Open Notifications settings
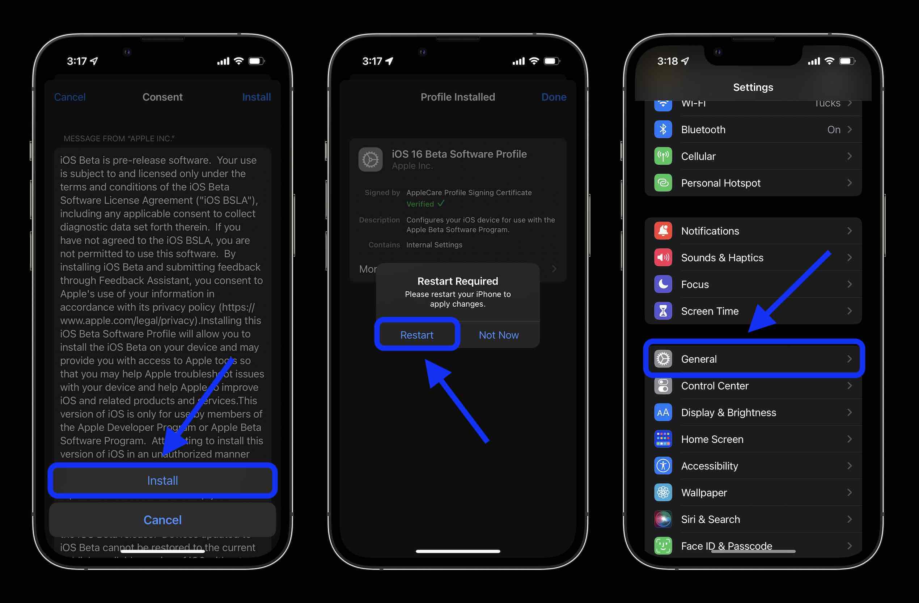 pos(753,230)
